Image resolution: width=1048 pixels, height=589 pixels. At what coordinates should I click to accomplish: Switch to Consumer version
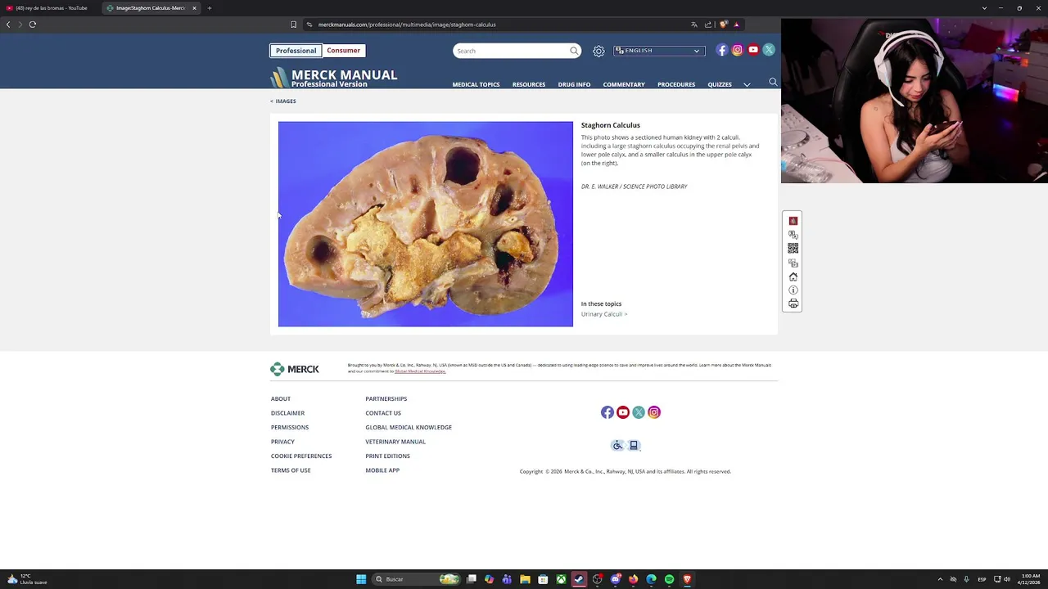pos(343,51)
